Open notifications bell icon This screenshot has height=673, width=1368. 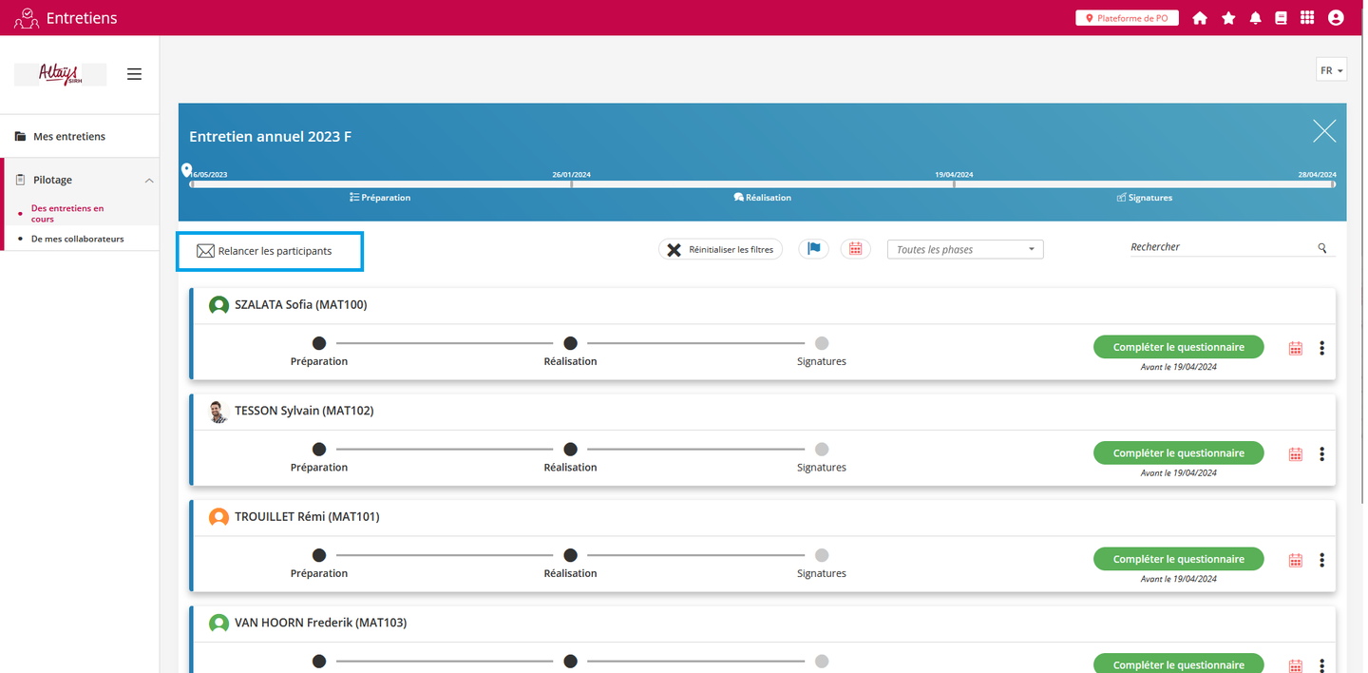point(1255,18)
